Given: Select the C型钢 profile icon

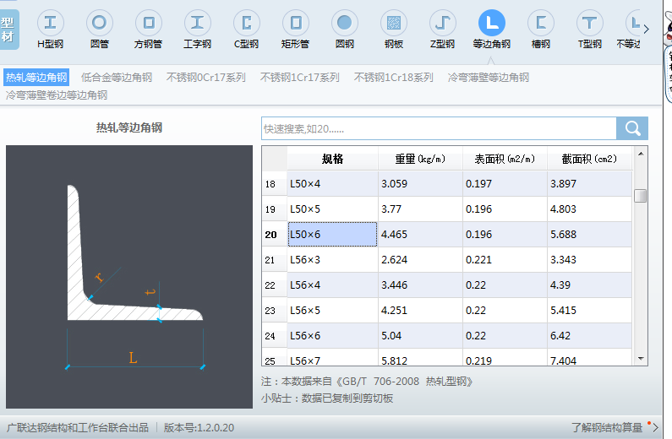Looking at the screenshot, I should (247, 23).
